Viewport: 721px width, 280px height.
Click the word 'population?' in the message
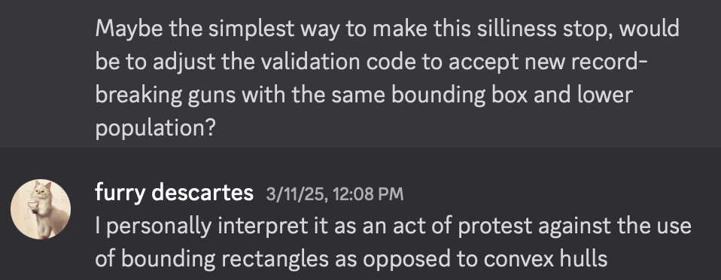[x=156, y=128]
